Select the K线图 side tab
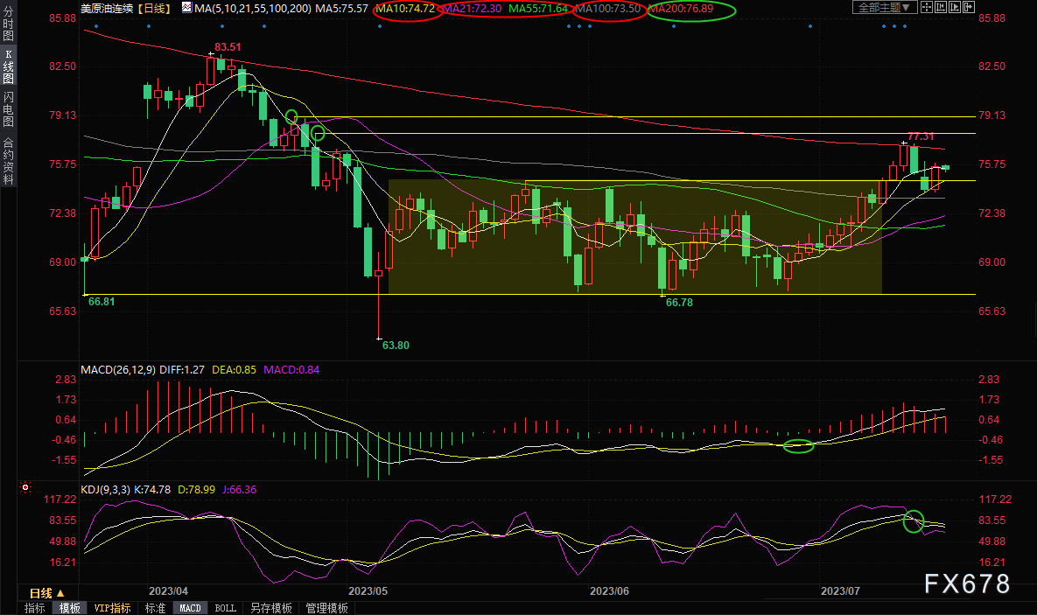The image size is (1037, 615). pyautogui.click(x=8, y=66)
